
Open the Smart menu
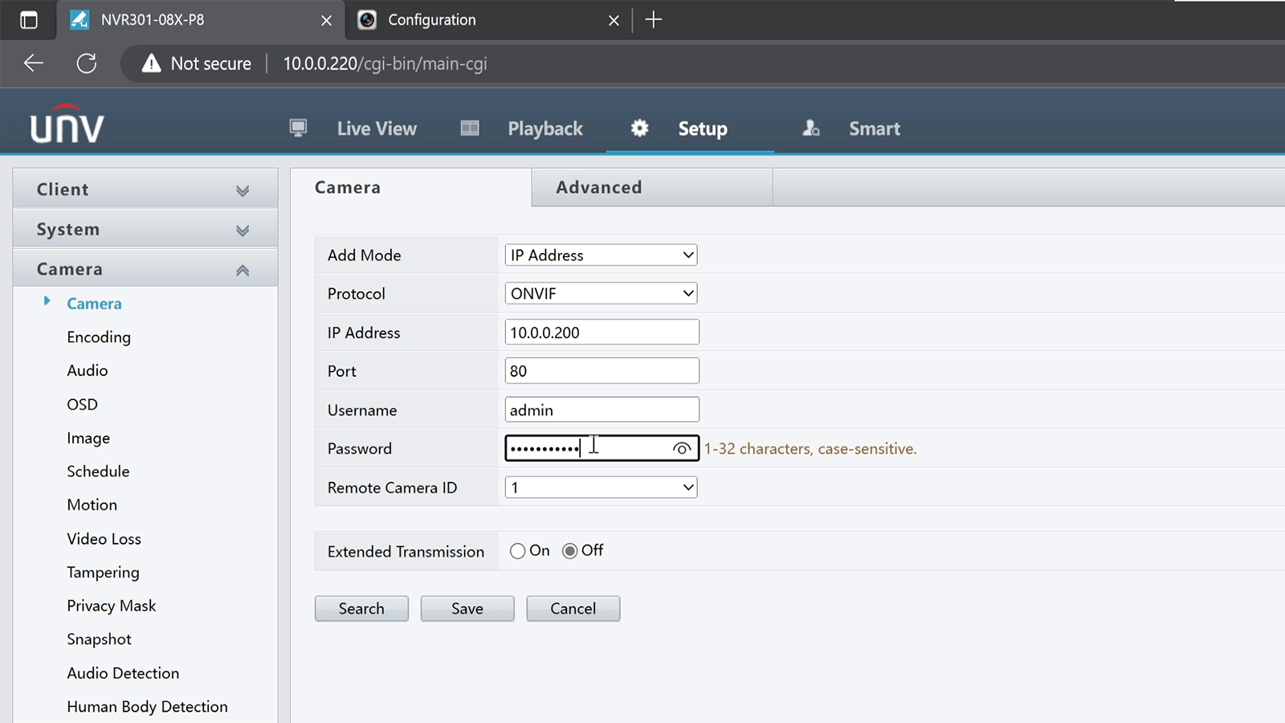pyautogui.click(x=875, y=129)
